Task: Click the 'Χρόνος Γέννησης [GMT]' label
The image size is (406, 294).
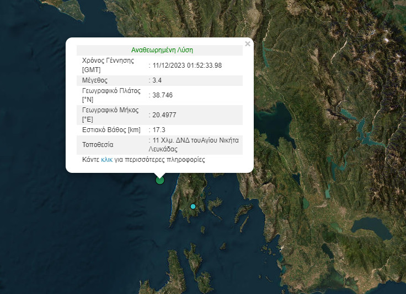Action: click(108, 65)
